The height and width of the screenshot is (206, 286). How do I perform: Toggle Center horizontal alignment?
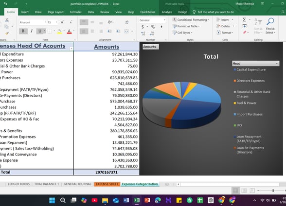tap(92, 31)
